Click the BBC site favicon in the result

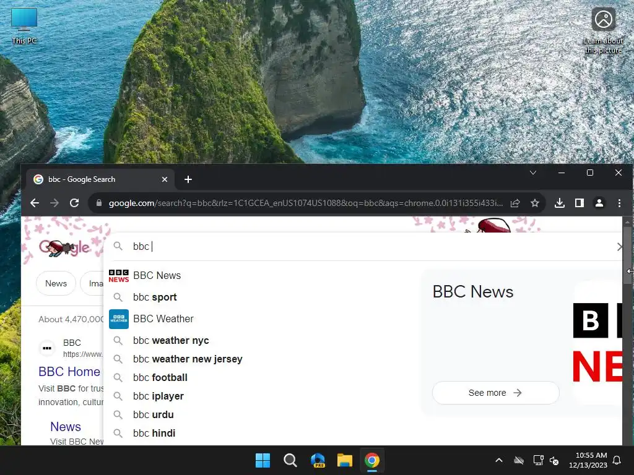tap(47, 348)
